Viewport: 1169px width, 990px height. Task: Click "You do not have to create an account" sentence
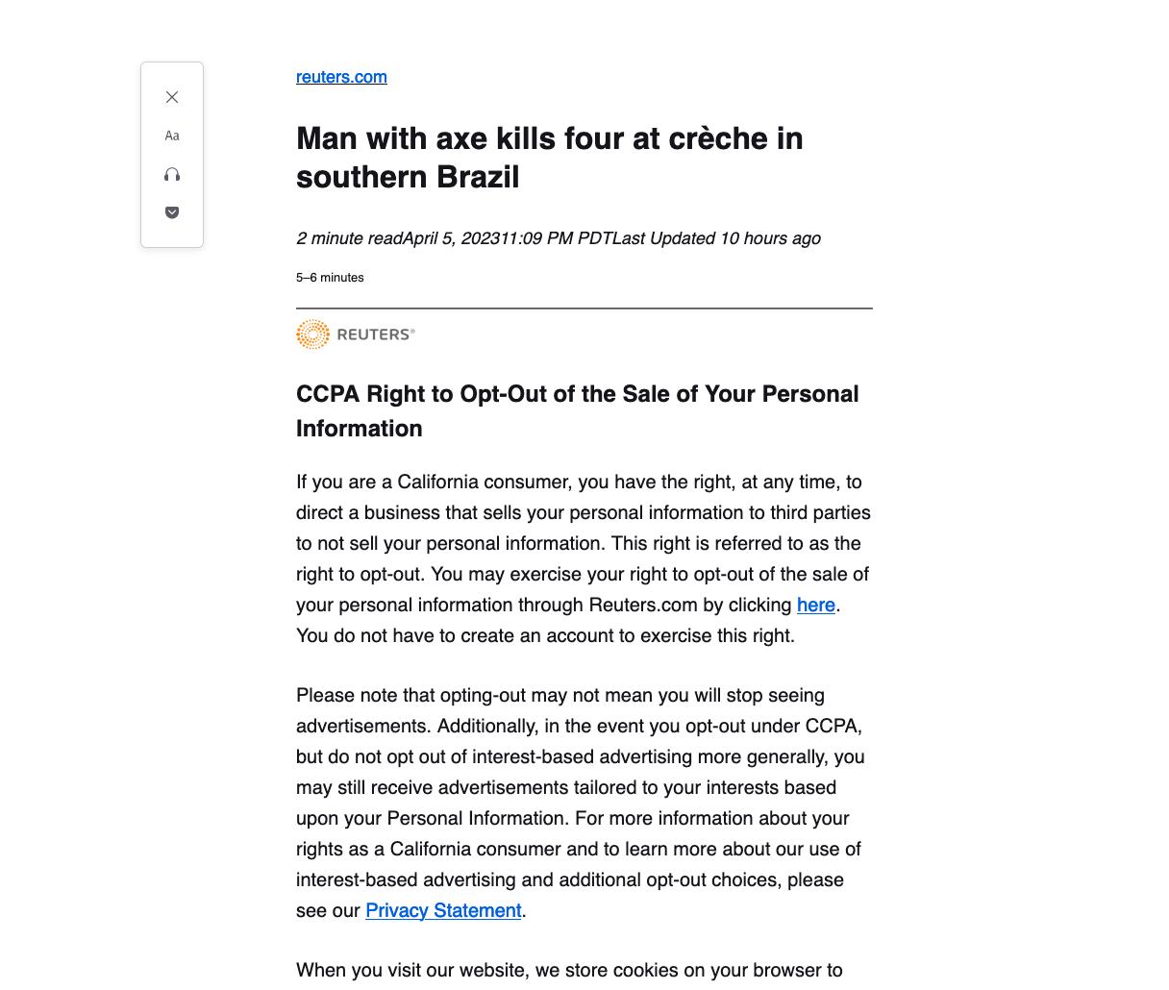[545, 635]
